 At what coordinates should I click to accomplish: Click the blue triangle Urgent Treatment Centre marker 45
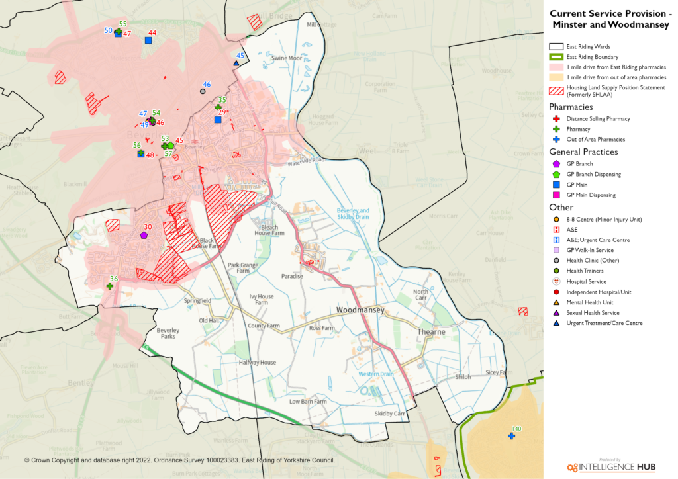[236, 64]
